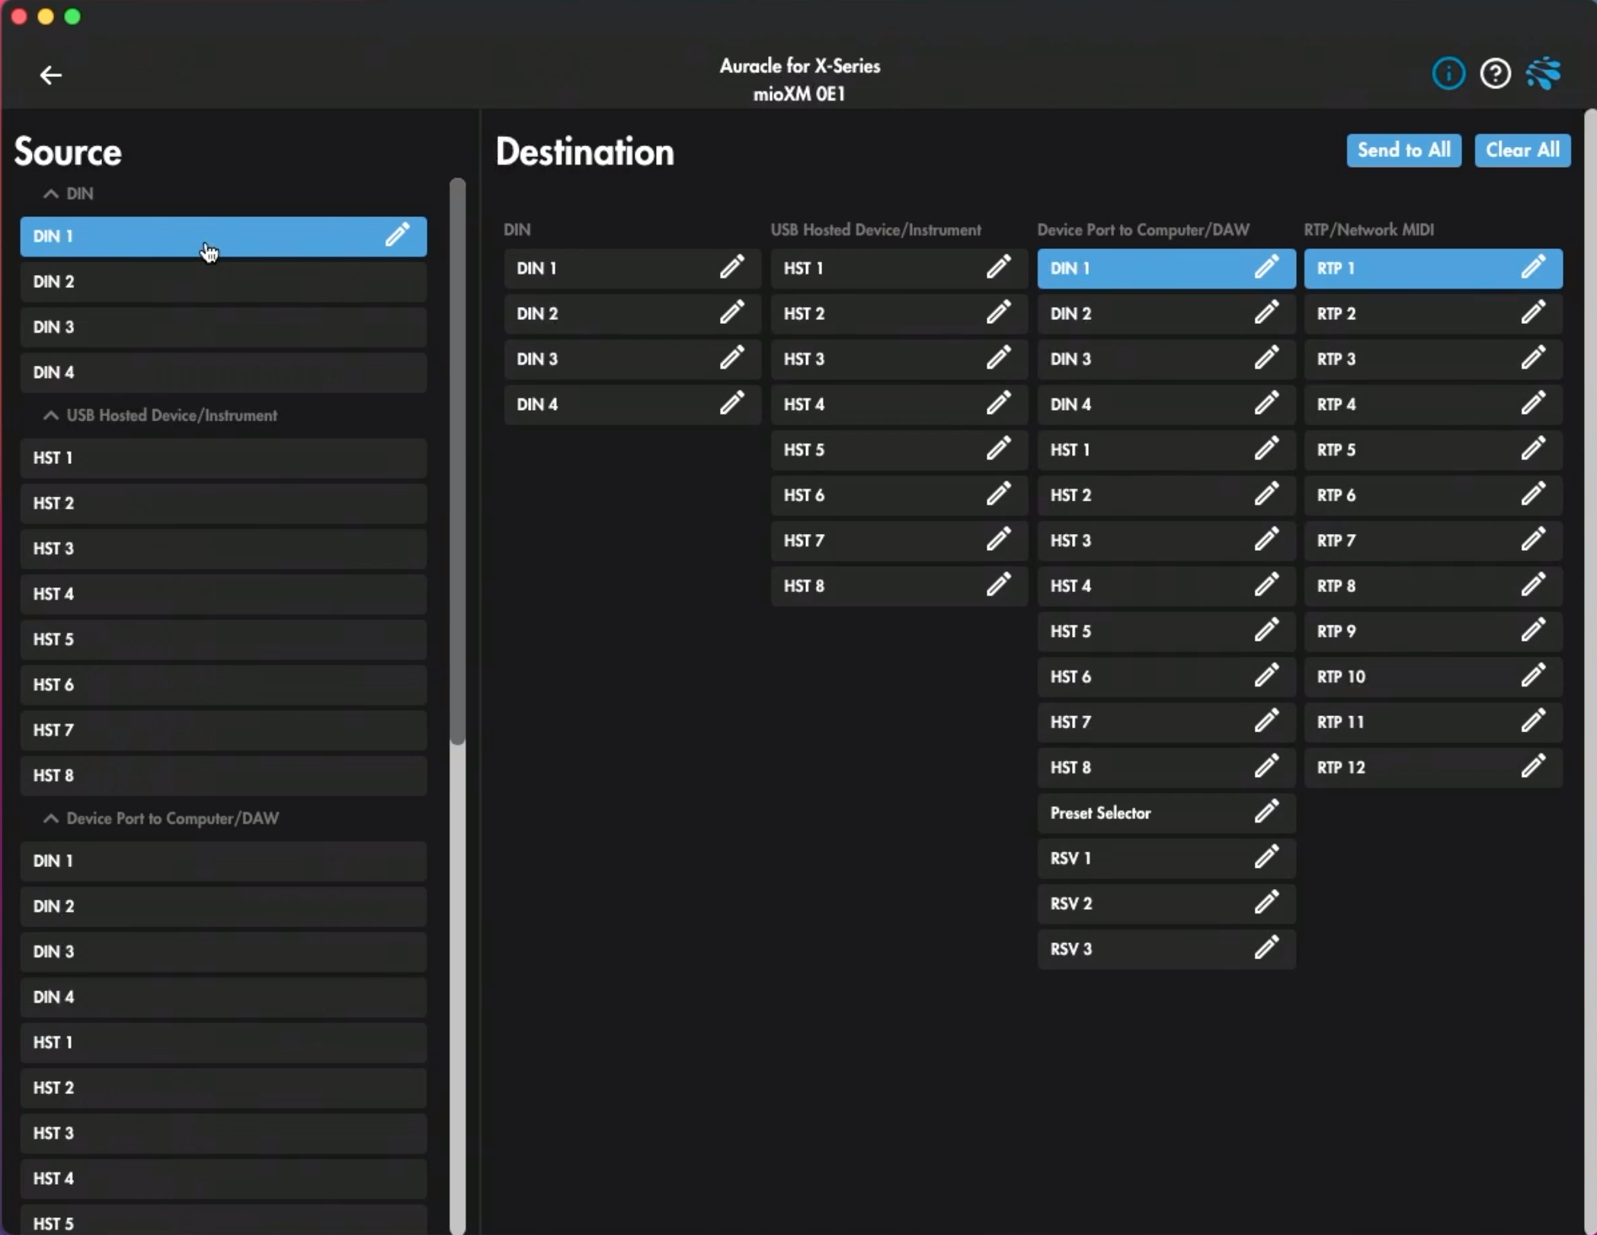Edit pencil for RTP 12
1597x1235 pixels.
(1532, 766)
